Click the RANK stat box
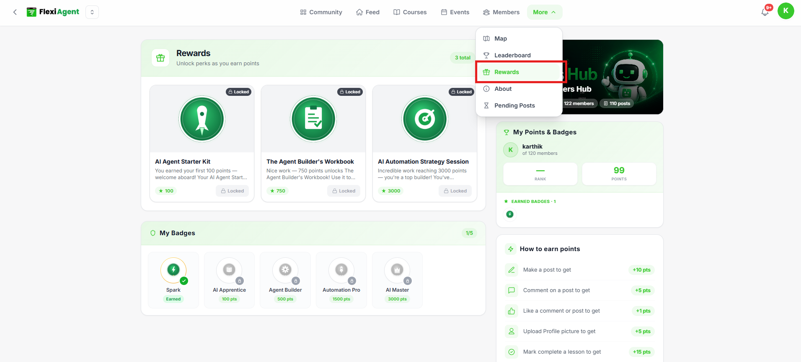Screen dimensions: 801x362 pos(540,174)
